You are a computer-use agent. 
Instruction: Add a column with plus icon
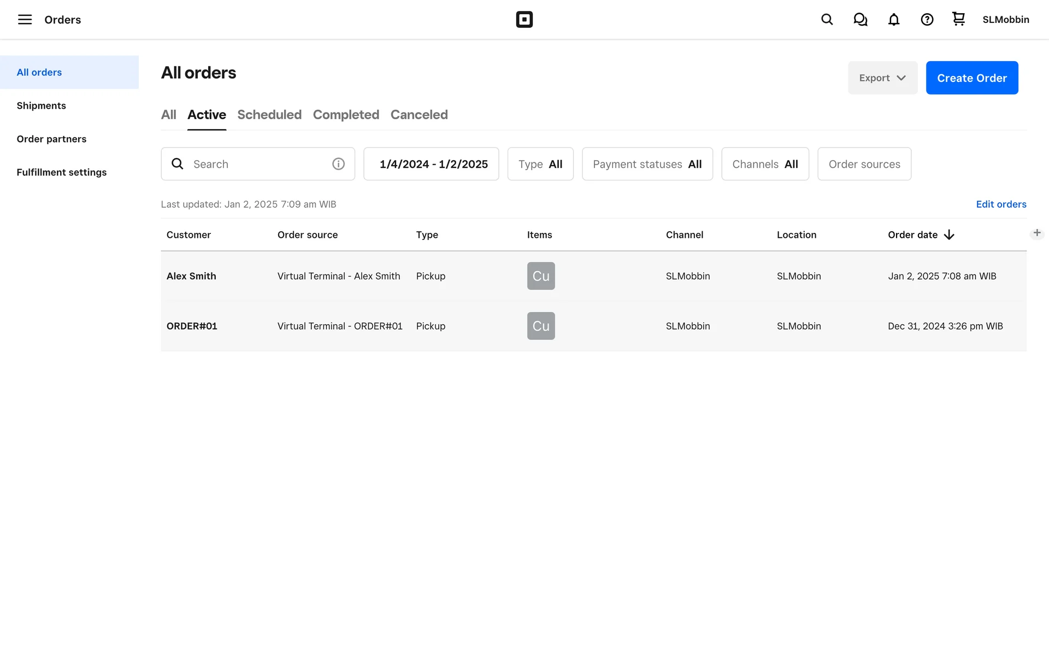[x=1036, y=233]
